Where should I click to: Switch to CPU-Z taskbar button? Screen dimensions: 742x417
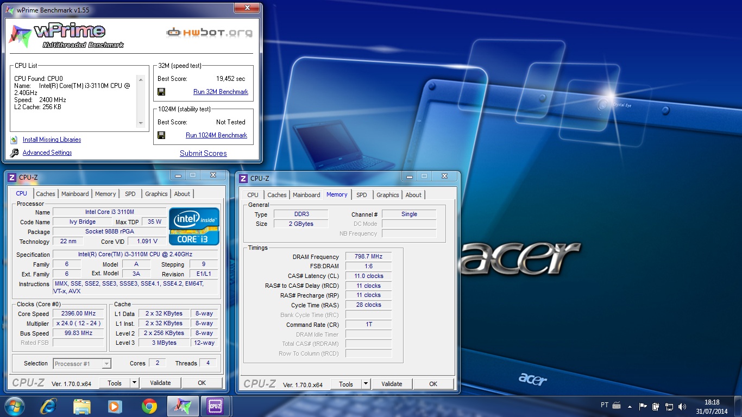(x=216, y=406)
